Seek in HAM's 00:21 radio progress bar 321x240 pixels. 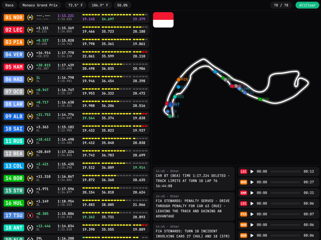coord(285,193)
